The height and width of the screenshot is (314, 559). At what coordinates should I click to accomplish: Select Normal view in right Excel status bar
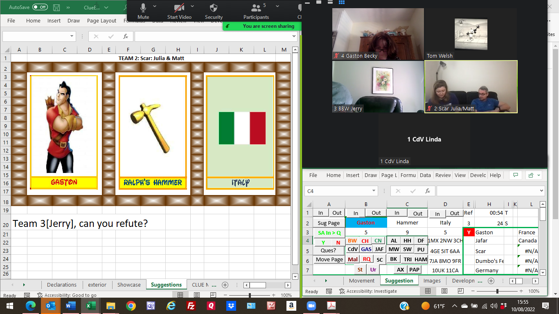(x=428, y=291)
